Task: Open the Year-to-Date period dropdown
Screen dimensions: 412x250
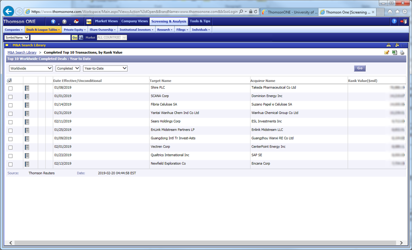Action: (x=105, y=68)
